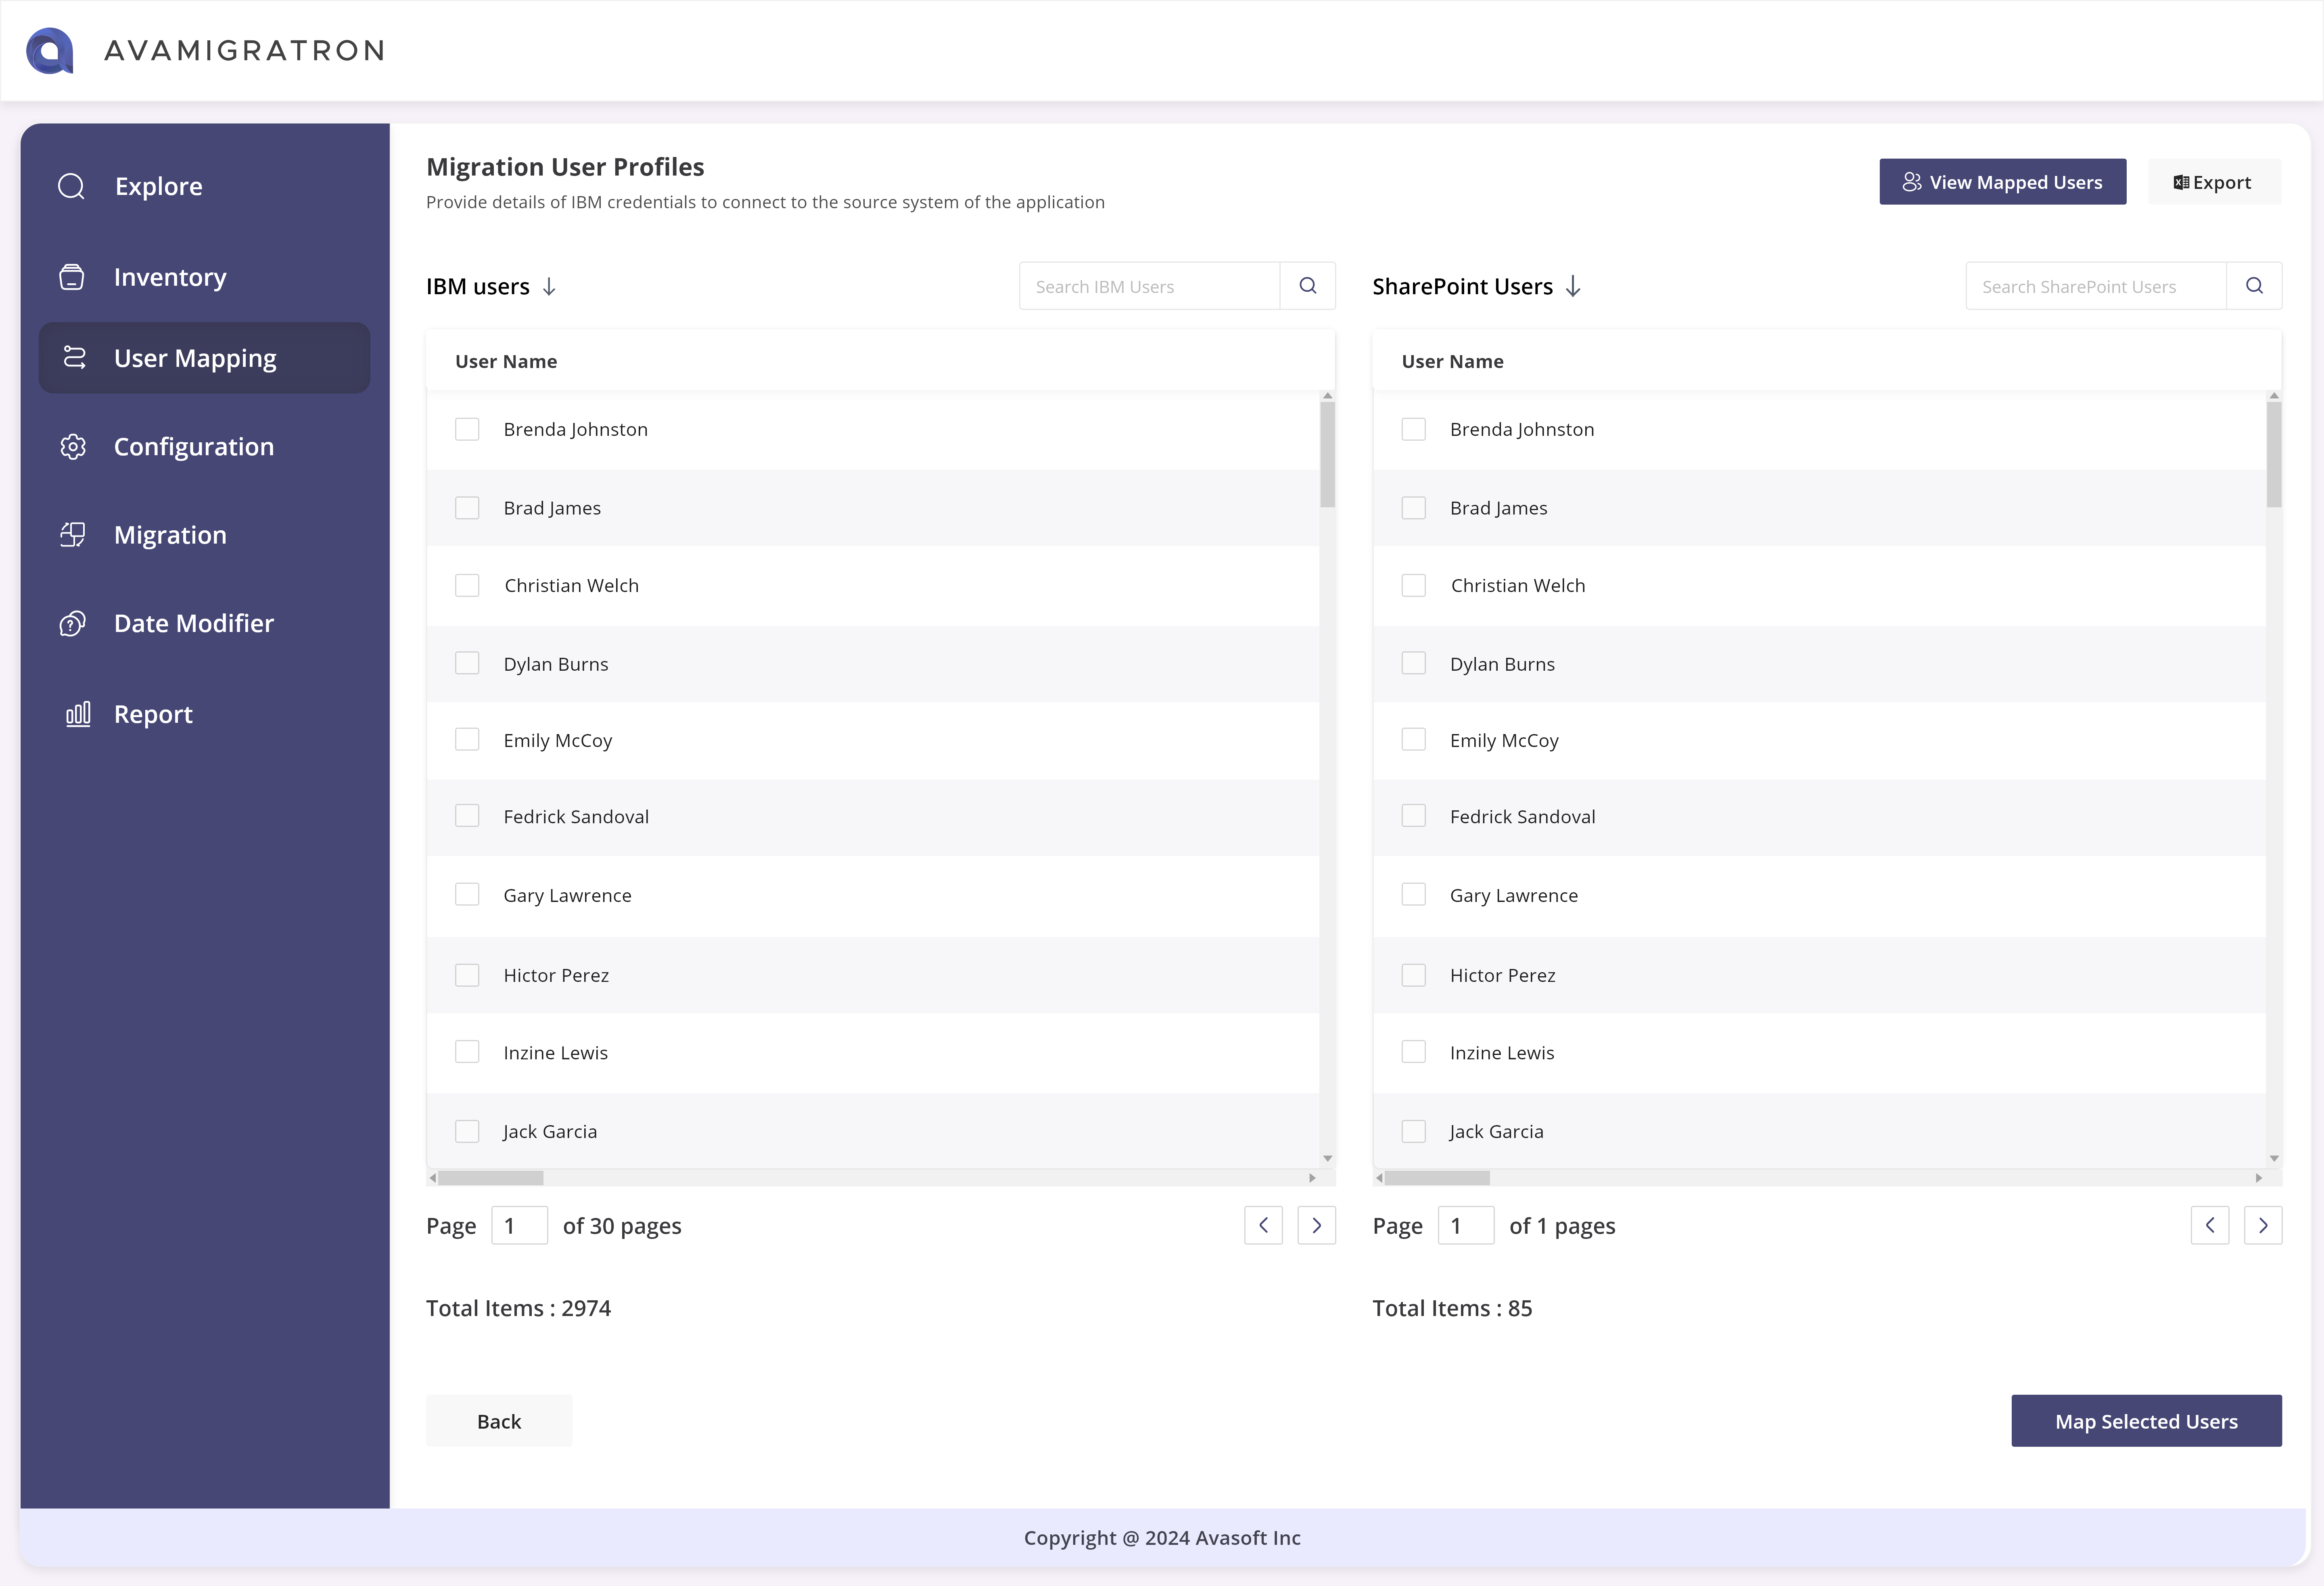This screenshot has height=1586, width=2324.
Task: Check Emily McCoy in IBM users list
Action: (467, 739)
